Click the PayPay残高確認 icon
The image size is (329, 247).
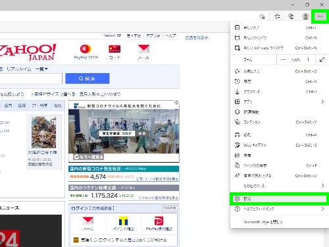159,221
